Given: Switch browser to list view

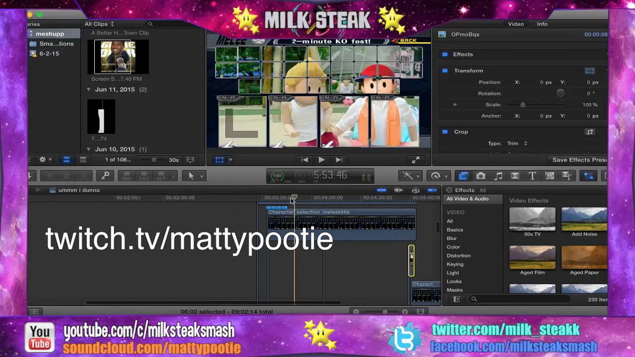Looking at the screenshot, I should (x=83, y=160).
